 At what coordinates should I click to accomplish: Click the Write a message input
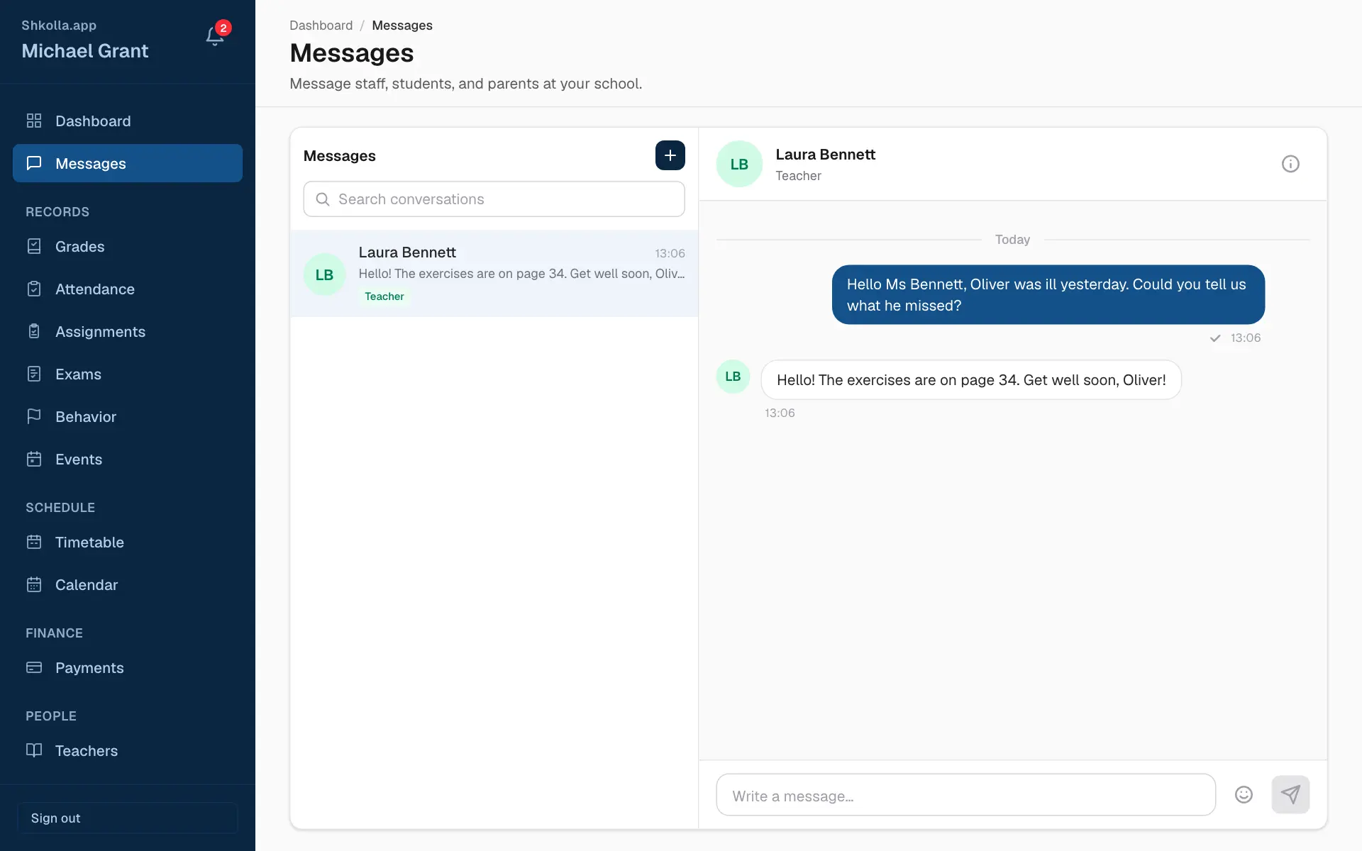point(965,795)
